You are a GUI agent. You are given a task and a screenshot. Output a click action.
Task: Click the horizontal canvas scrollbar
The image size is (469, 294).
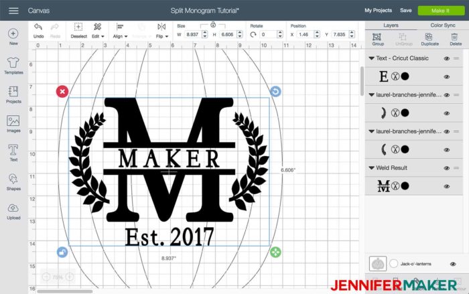tap(65, 291)
